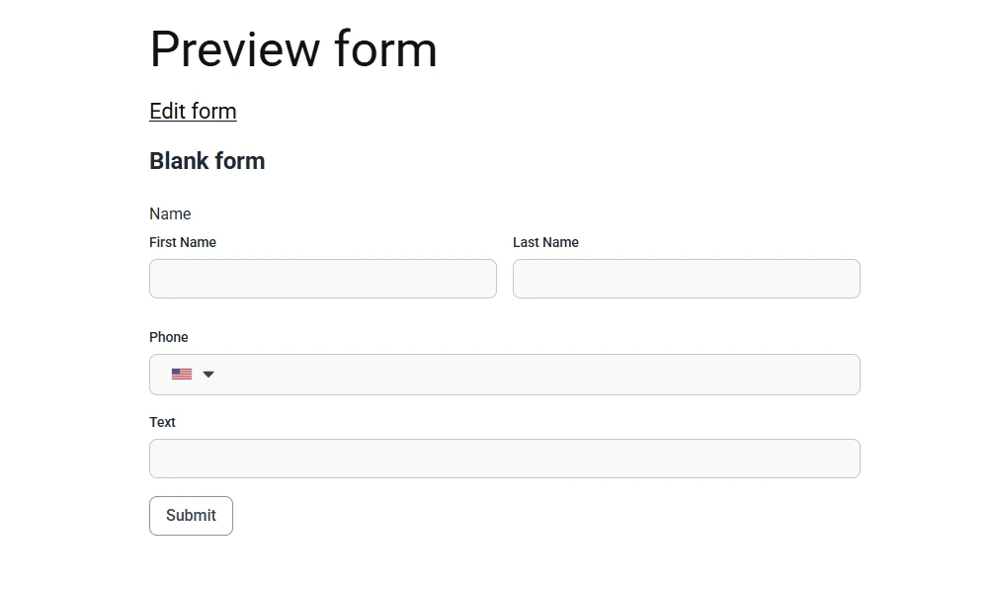Click the "Blank form" heading
The image size is (994, 590).
tap(207, 160)
